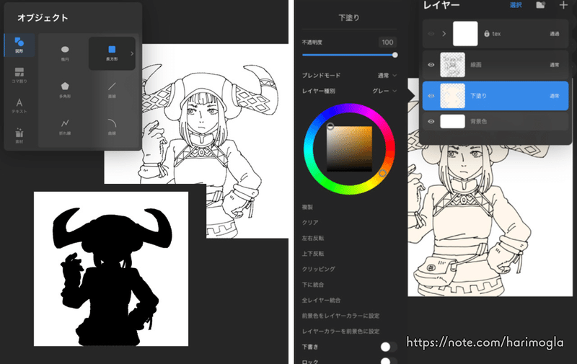Choose レイヤーカラーを前景色に設定
This screenshot has width=577, height=364.
coord(340,331)
